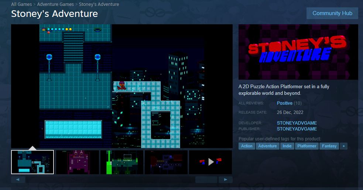Select the Platformer tag
The width and height of the screenshot is (363, 190).
point(307,146)
